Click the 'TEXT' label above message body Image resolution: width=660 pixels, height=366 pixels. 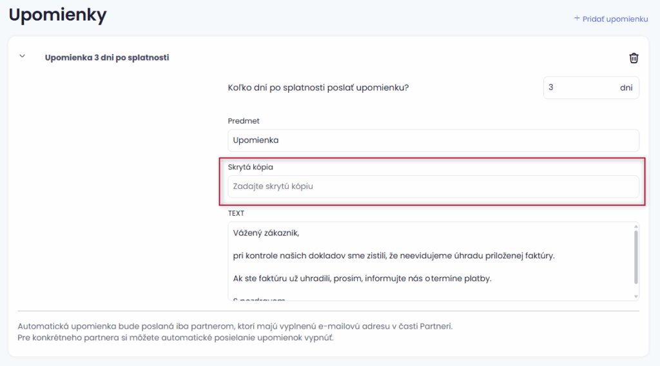[x=236, y=213]
